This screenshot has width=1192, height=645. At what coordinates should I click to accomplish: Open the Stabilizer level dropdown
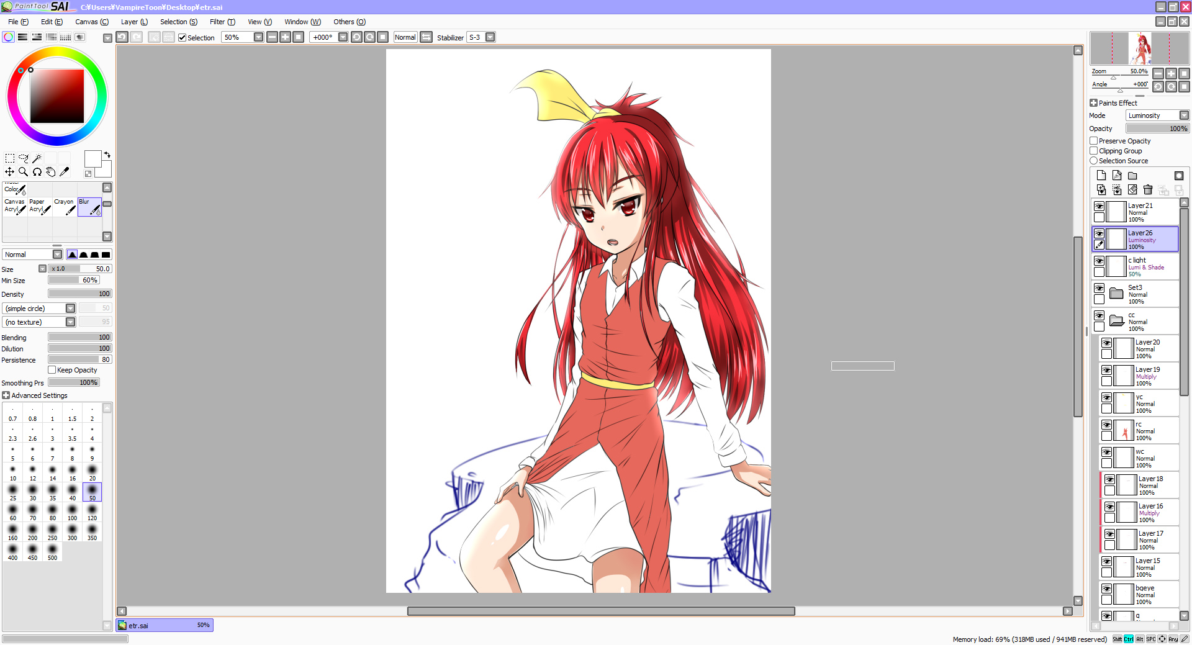[490, 37]
